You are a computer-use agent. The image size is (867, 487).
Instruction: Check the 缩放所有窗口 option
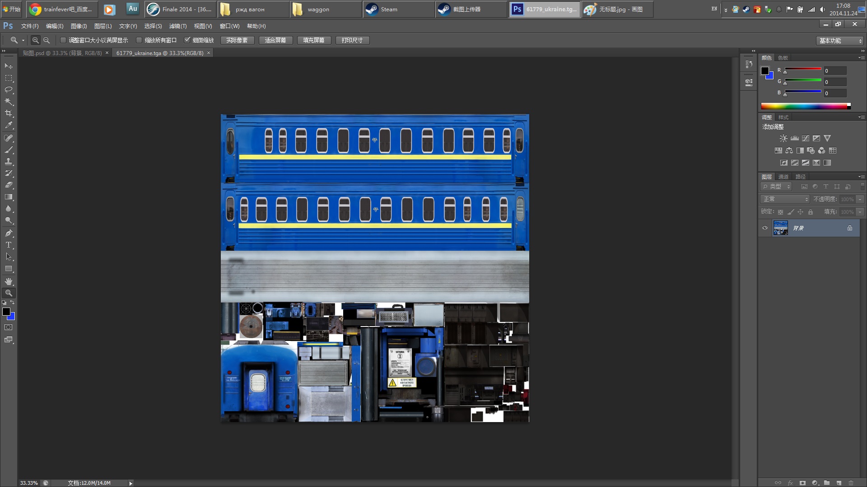point(139,41)
